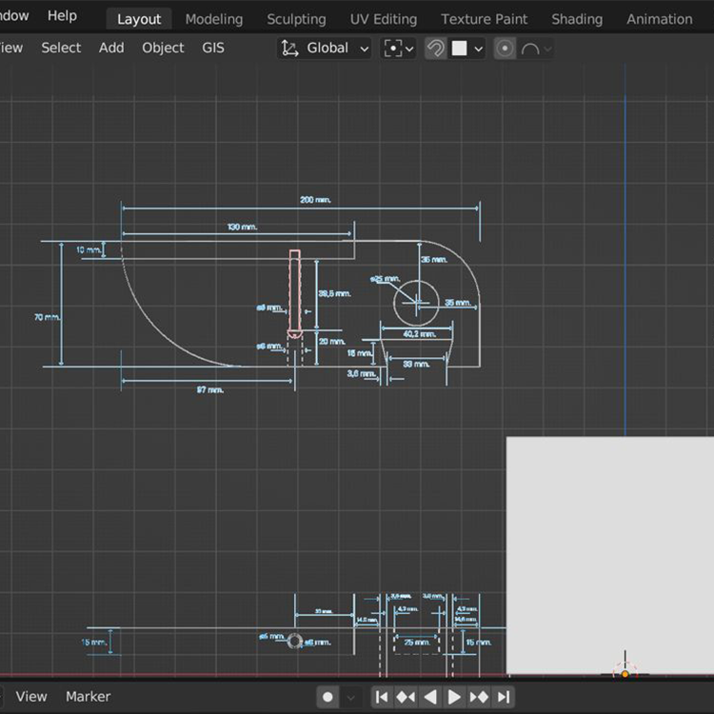Image resolution: width=714 pixels, height=714 pixels.
Task: Jump to the next keyframe
Action: coord(479,697)
